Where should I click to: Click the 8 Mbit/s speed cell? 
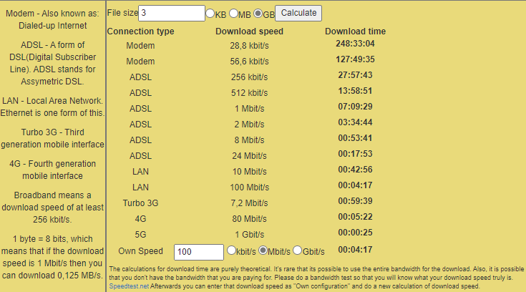[249, 140]
